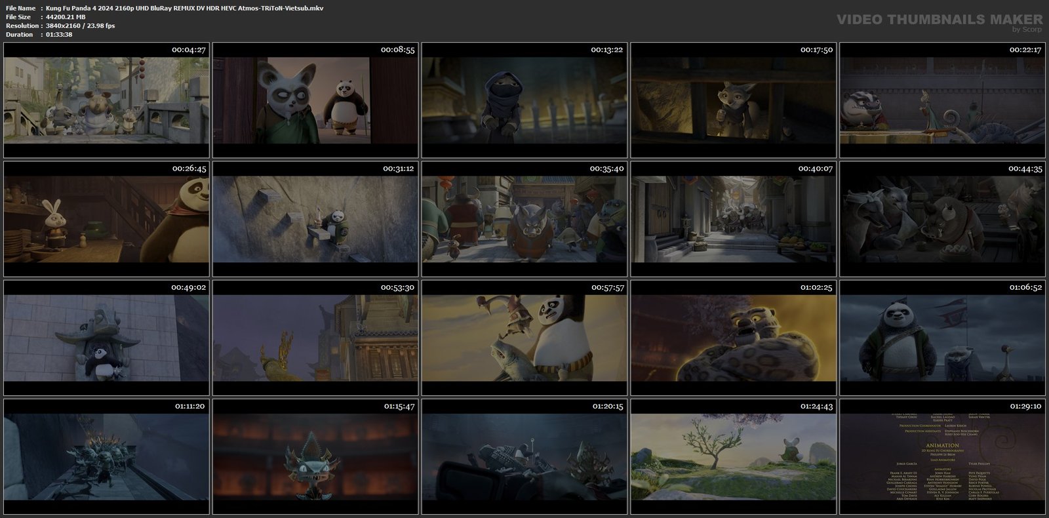This screenshot has width=1049, height=518.
Task: Click the thumbnail stamped 01:06:52
Action: [943, 338]
